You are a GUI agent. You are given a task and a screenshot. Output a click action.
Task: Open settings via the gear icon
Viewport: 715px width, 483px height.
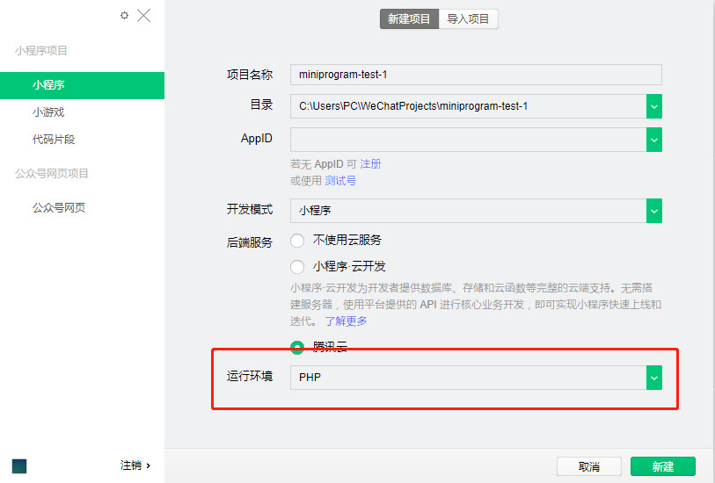[124, 16]
